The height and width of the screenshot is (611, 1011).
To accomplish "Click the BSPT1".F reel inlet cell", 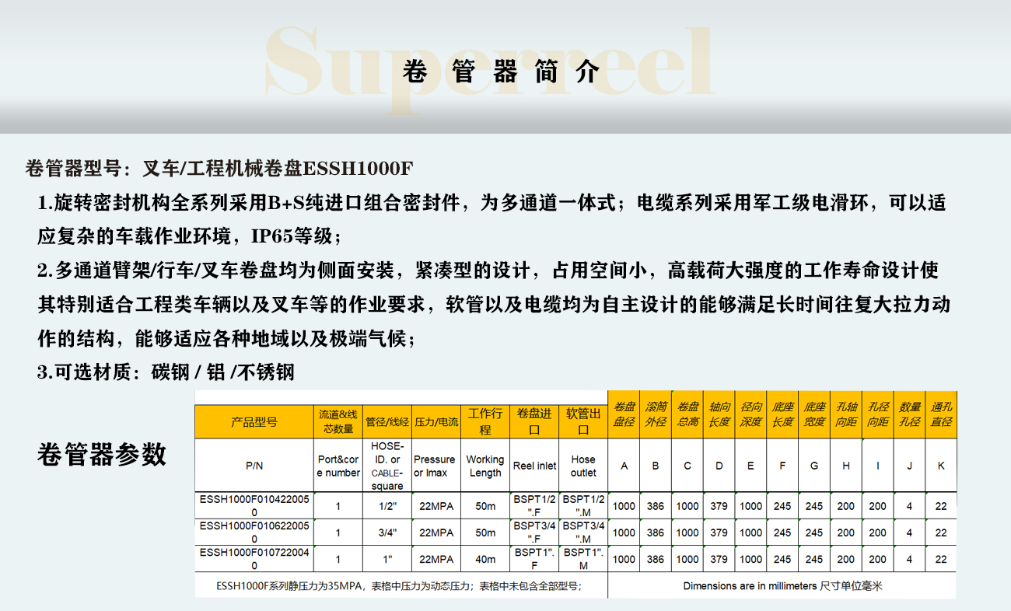I will [x=534, y=559].
